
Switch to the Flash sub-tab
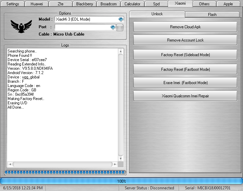click(212, 15)
